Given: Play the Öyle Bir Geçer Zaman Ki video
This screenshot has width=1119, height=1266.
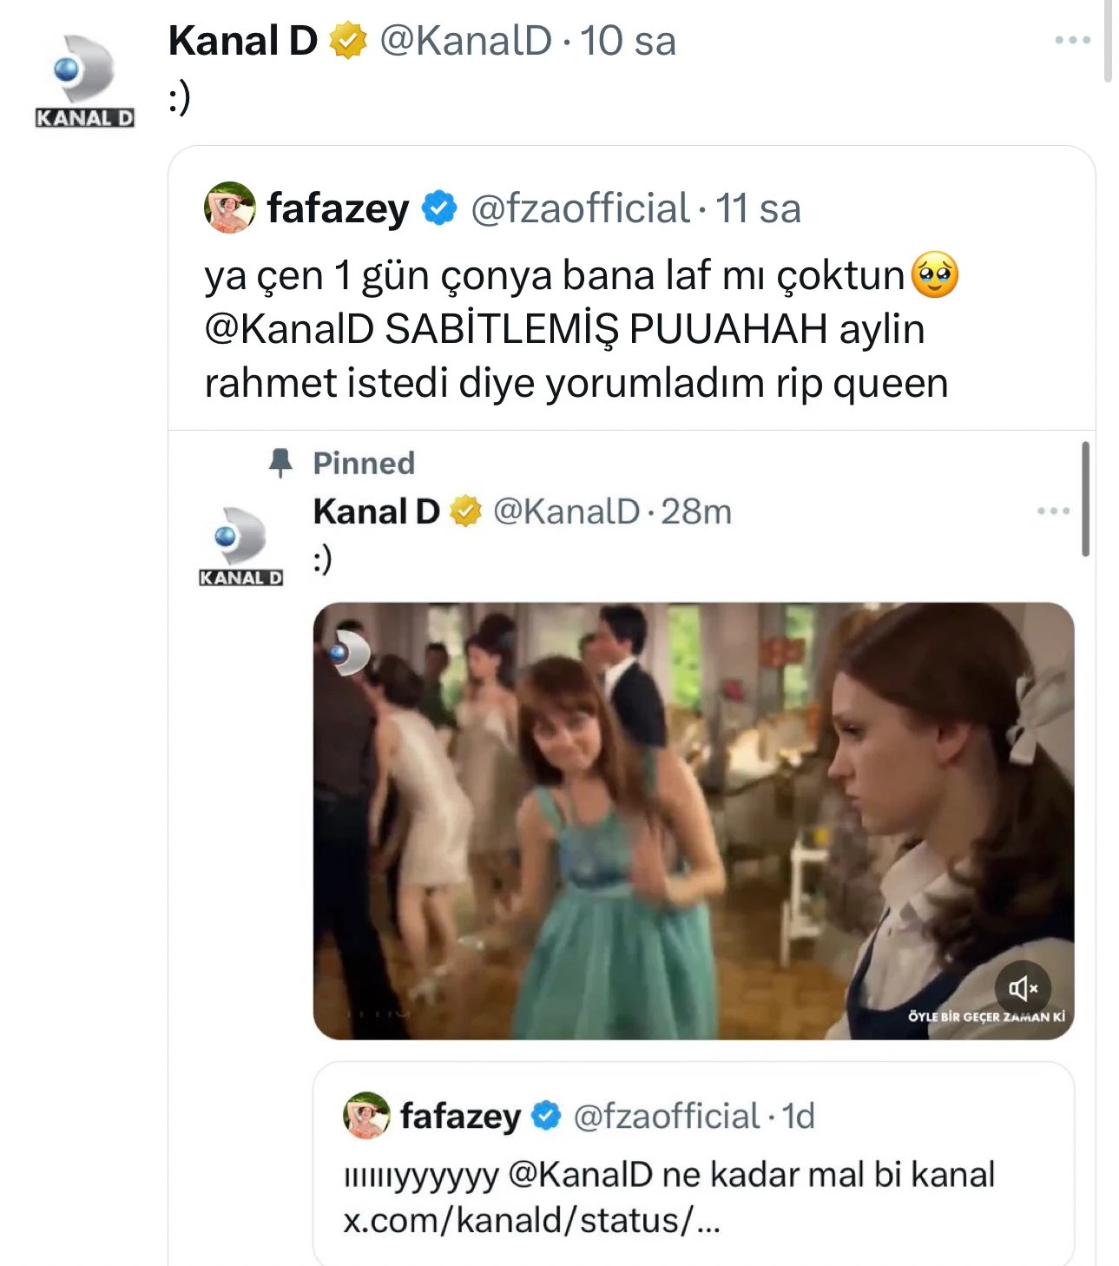Looking at the screenshot, I should coord(693,820).
